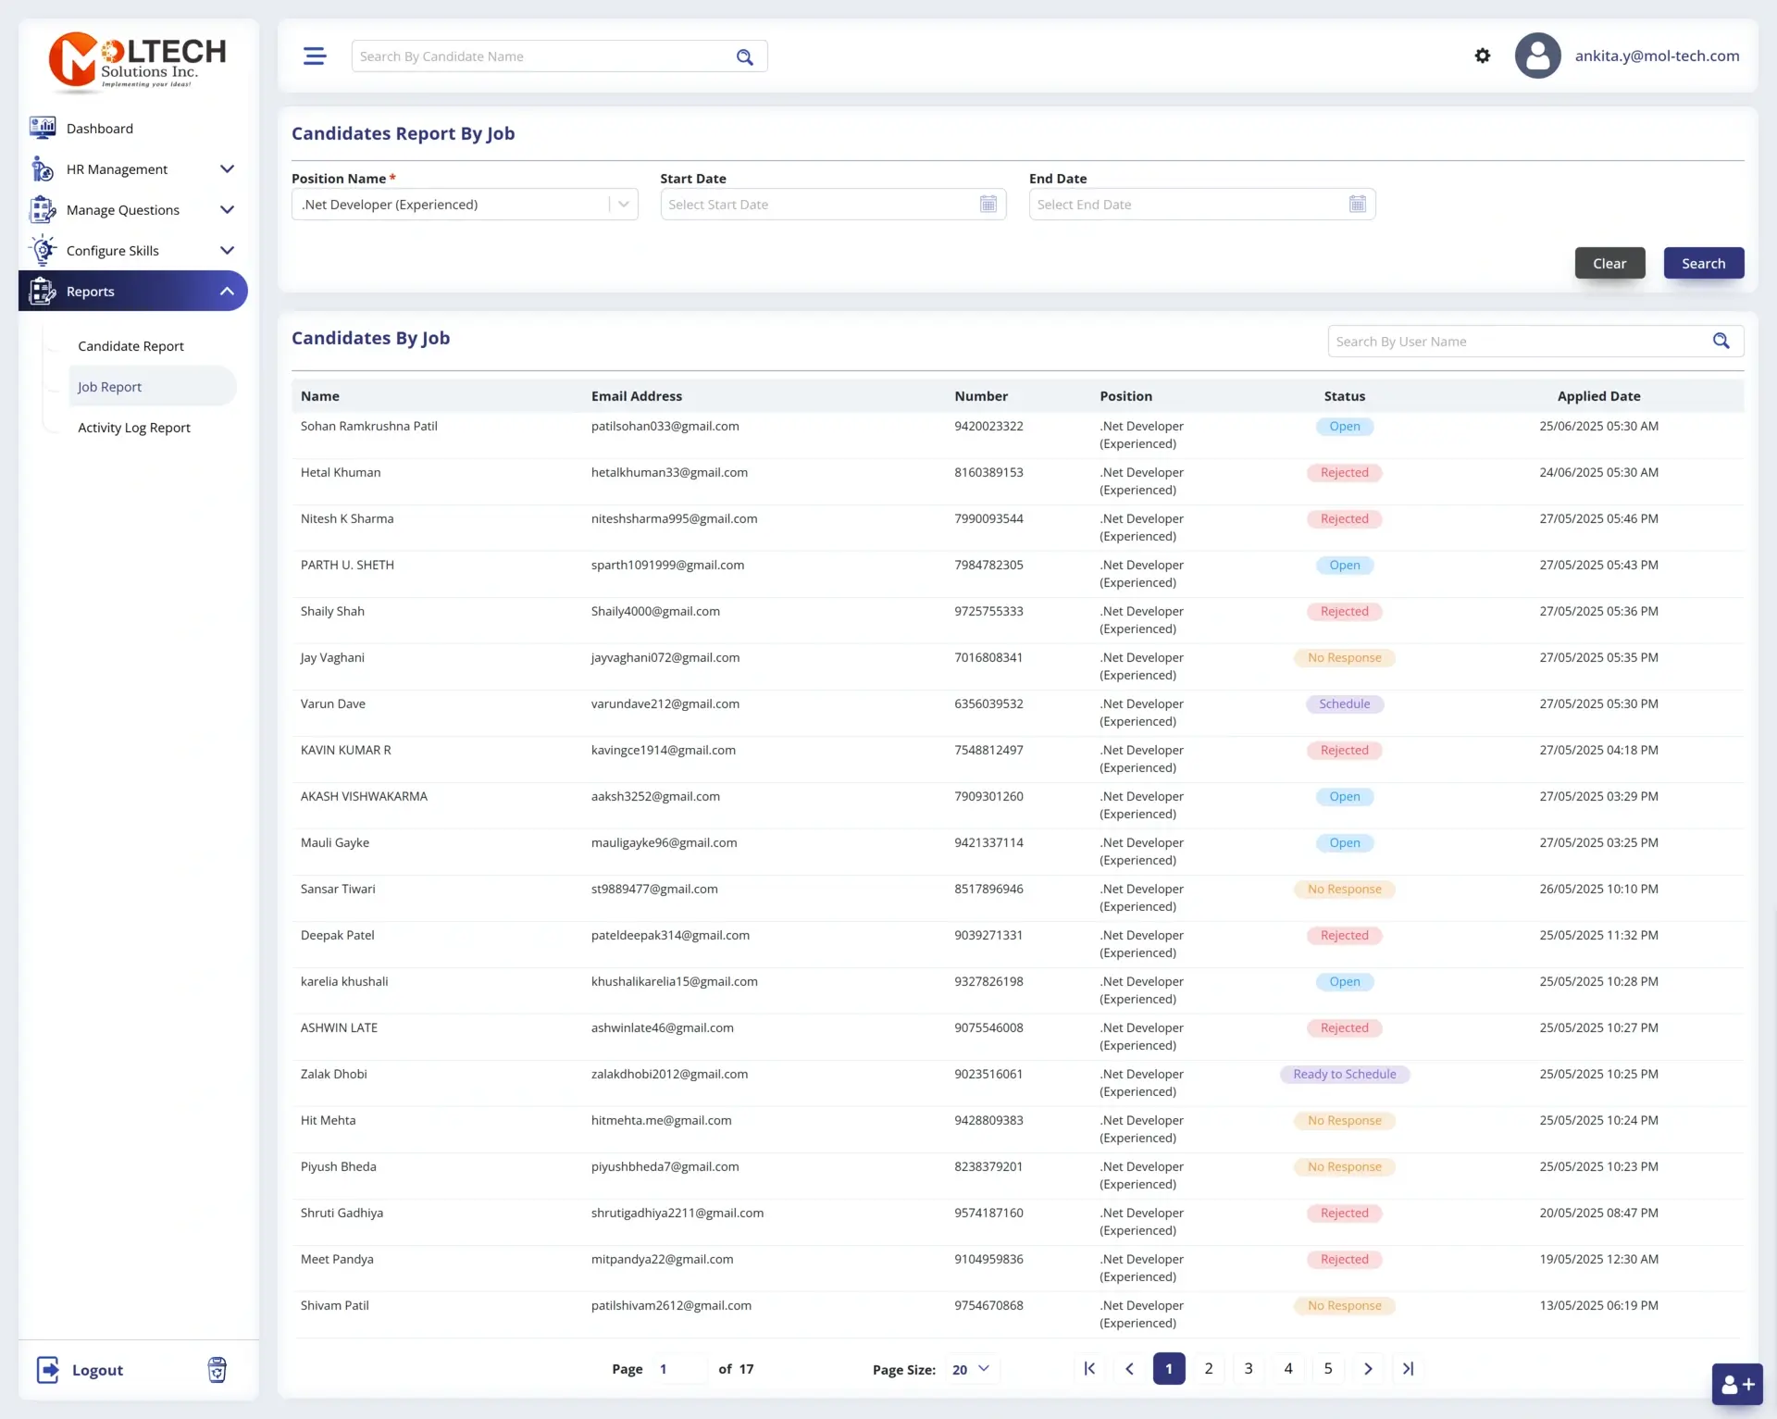Open the Job Report menu item
The width and height of the screenshot is (1777, 1419).
(109, 386)
